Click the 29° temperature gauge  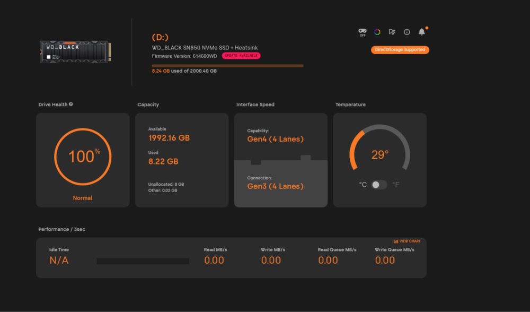point(379,148)
